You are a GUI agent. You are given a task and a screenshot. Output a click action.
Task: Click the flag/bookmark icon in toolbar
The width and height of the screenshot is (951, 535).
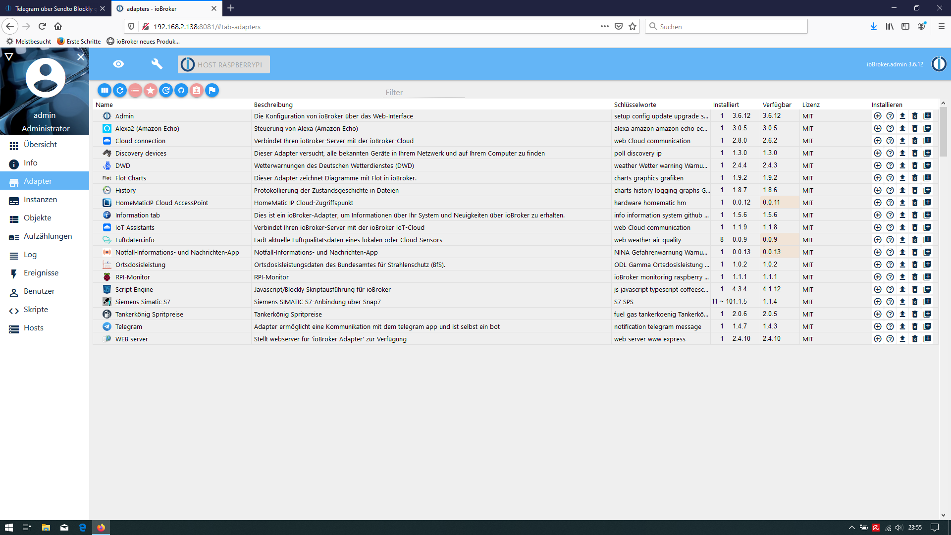(x=211, y=90)
